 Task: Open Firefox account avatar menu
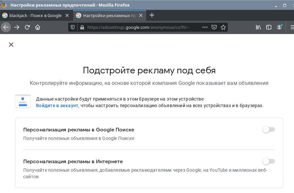coord(279,28)
